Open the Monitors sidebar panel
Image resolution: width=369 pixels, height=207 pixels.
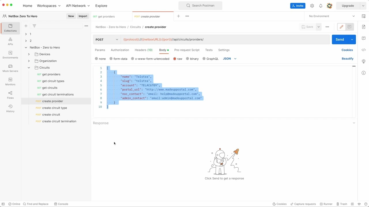coord(10,82)
